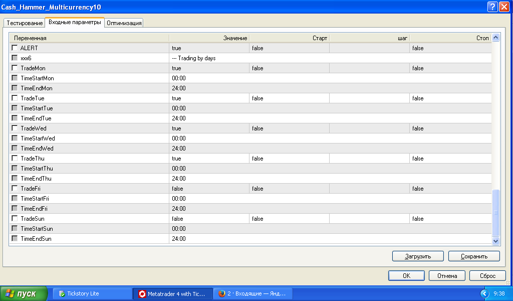Select the TradeMon Старт false cell
This screenshot has height=301, width=513.
pos(289,68)
